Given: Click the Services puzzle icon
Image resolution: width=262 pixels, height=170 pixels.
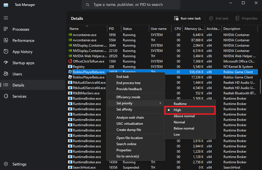Looking at the screenshot, I should point(6,96).
